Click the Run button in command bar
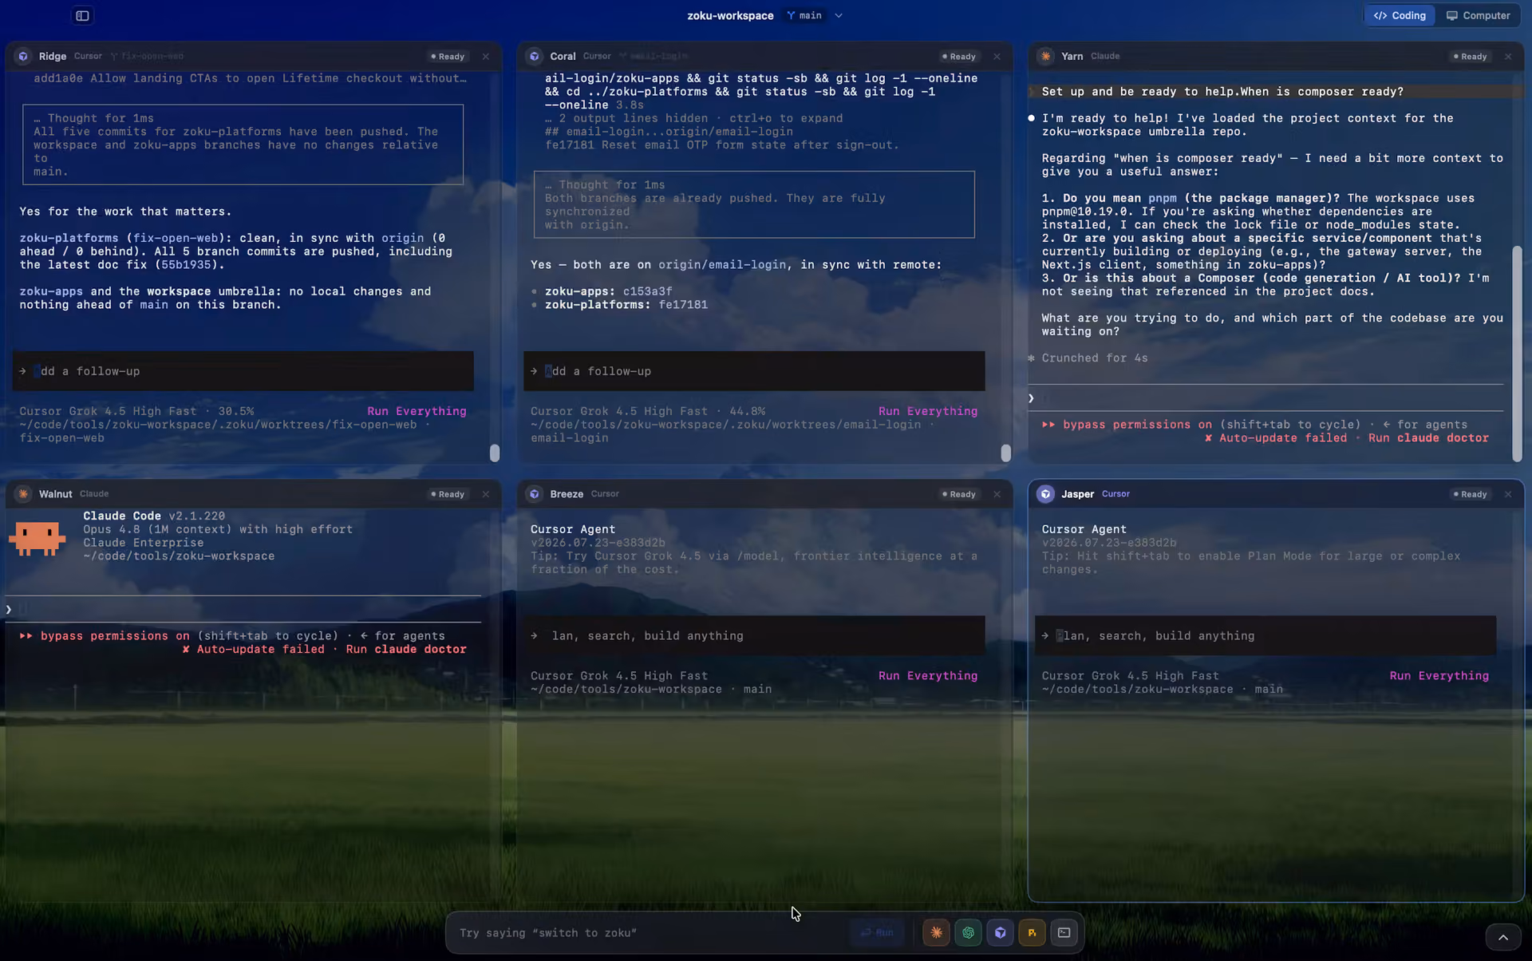Viewport: 1532px width, 961px height. click(877, 933)
